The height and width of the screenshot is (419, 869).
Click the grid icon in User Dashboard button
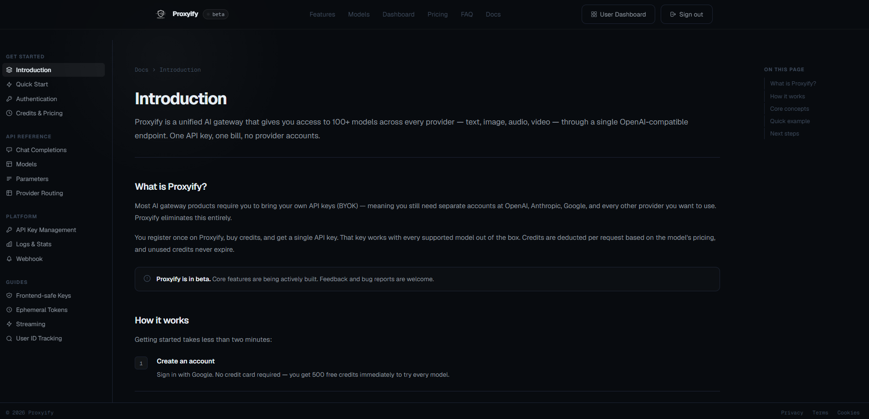(x=594, y=14)
